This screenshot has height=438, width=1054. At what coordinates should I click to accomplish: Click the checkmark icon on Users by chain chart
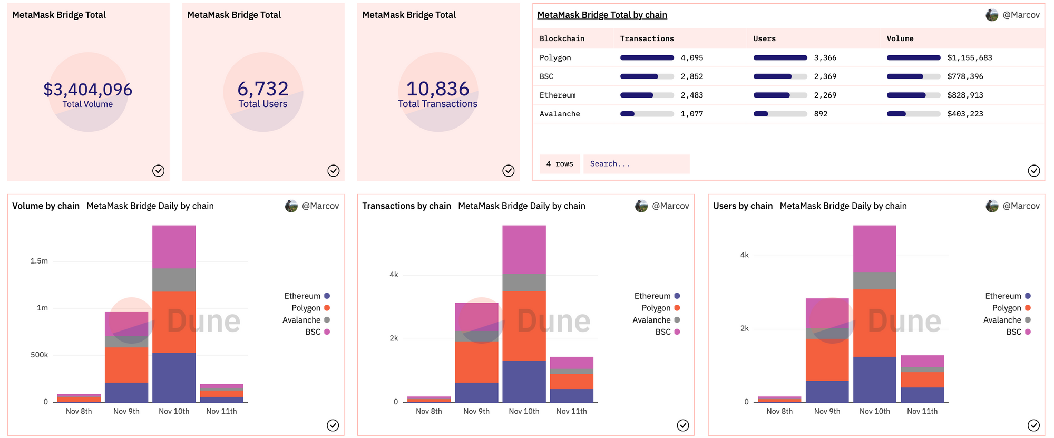1033,425
